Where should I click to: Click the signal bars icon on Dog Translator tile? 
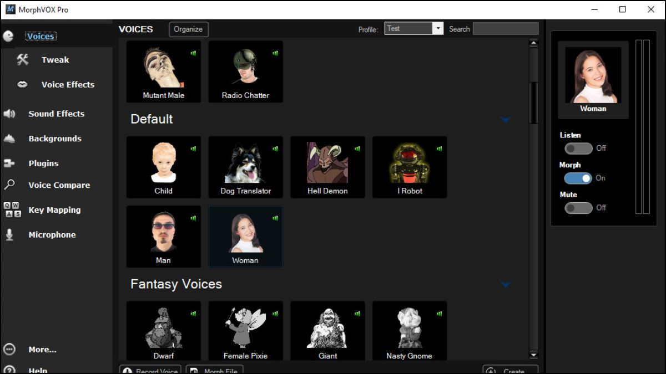[275, 148]
